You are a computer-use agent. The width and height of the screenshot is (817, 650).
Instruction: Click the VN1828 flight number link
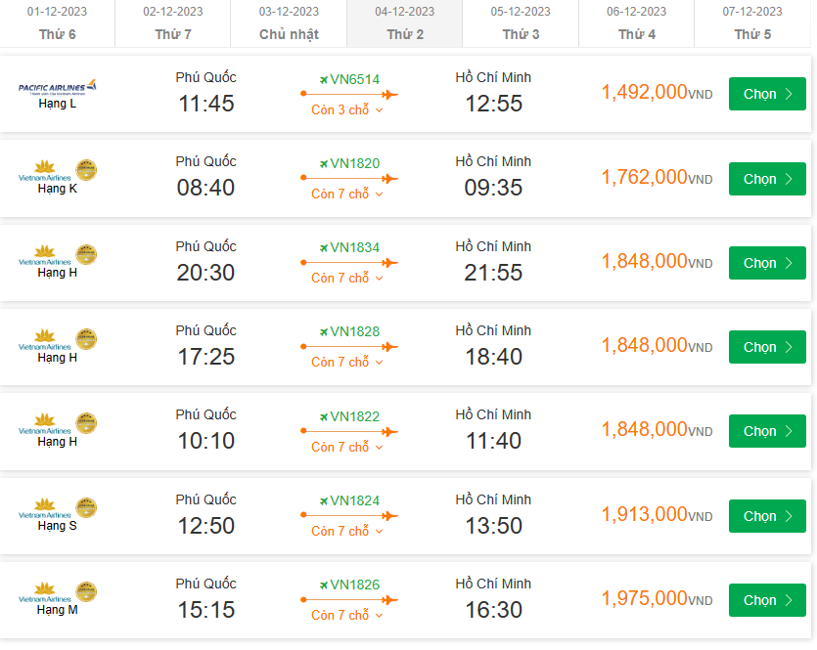click(354, 331)
